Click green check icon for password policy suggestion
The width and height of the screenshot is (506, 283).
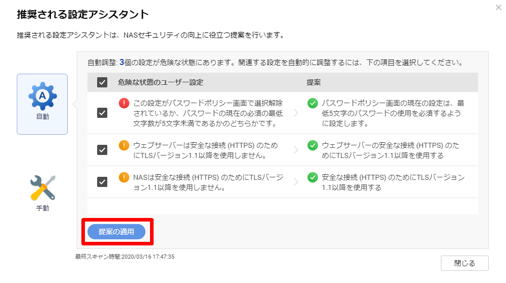pyautogui.click(x=313, y=103)
